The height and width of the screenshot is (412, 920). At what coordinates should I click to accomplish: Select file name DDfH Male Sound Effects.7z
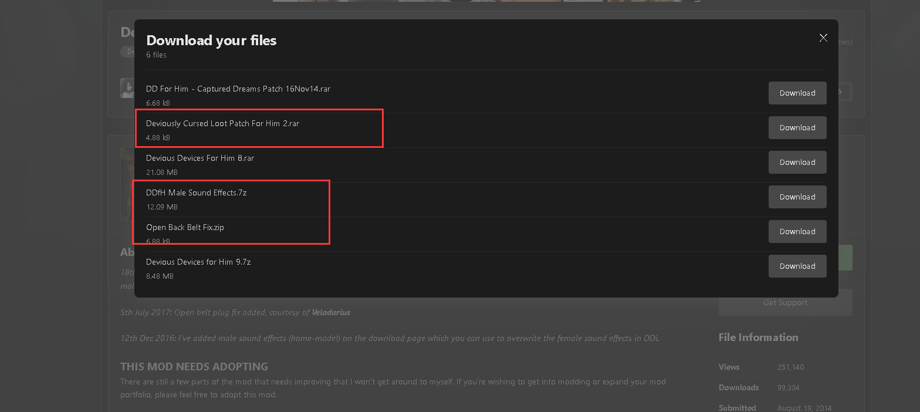coord(197,193)
